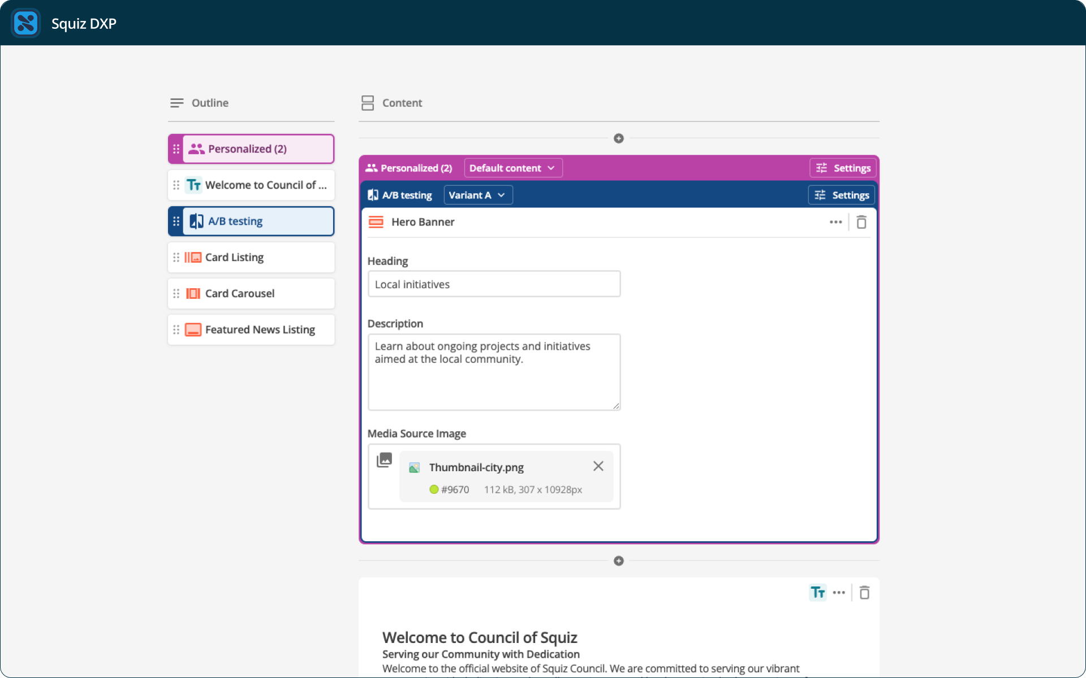Screen dimensions: 1086x678
Task: Click the drag handle beside Card Carousel
Action: (x=176, y=293)
